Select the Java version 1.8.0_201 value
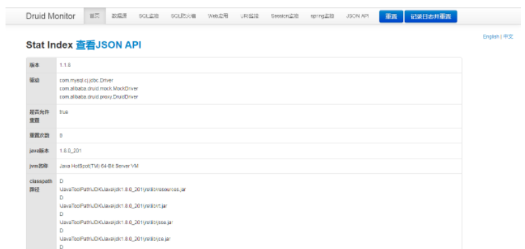The image size is (525, 249). click(70, 151)
